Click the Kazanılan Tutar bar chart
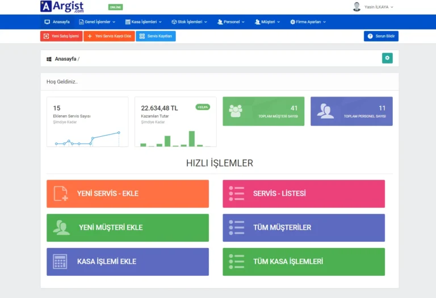 coord(175,138)
